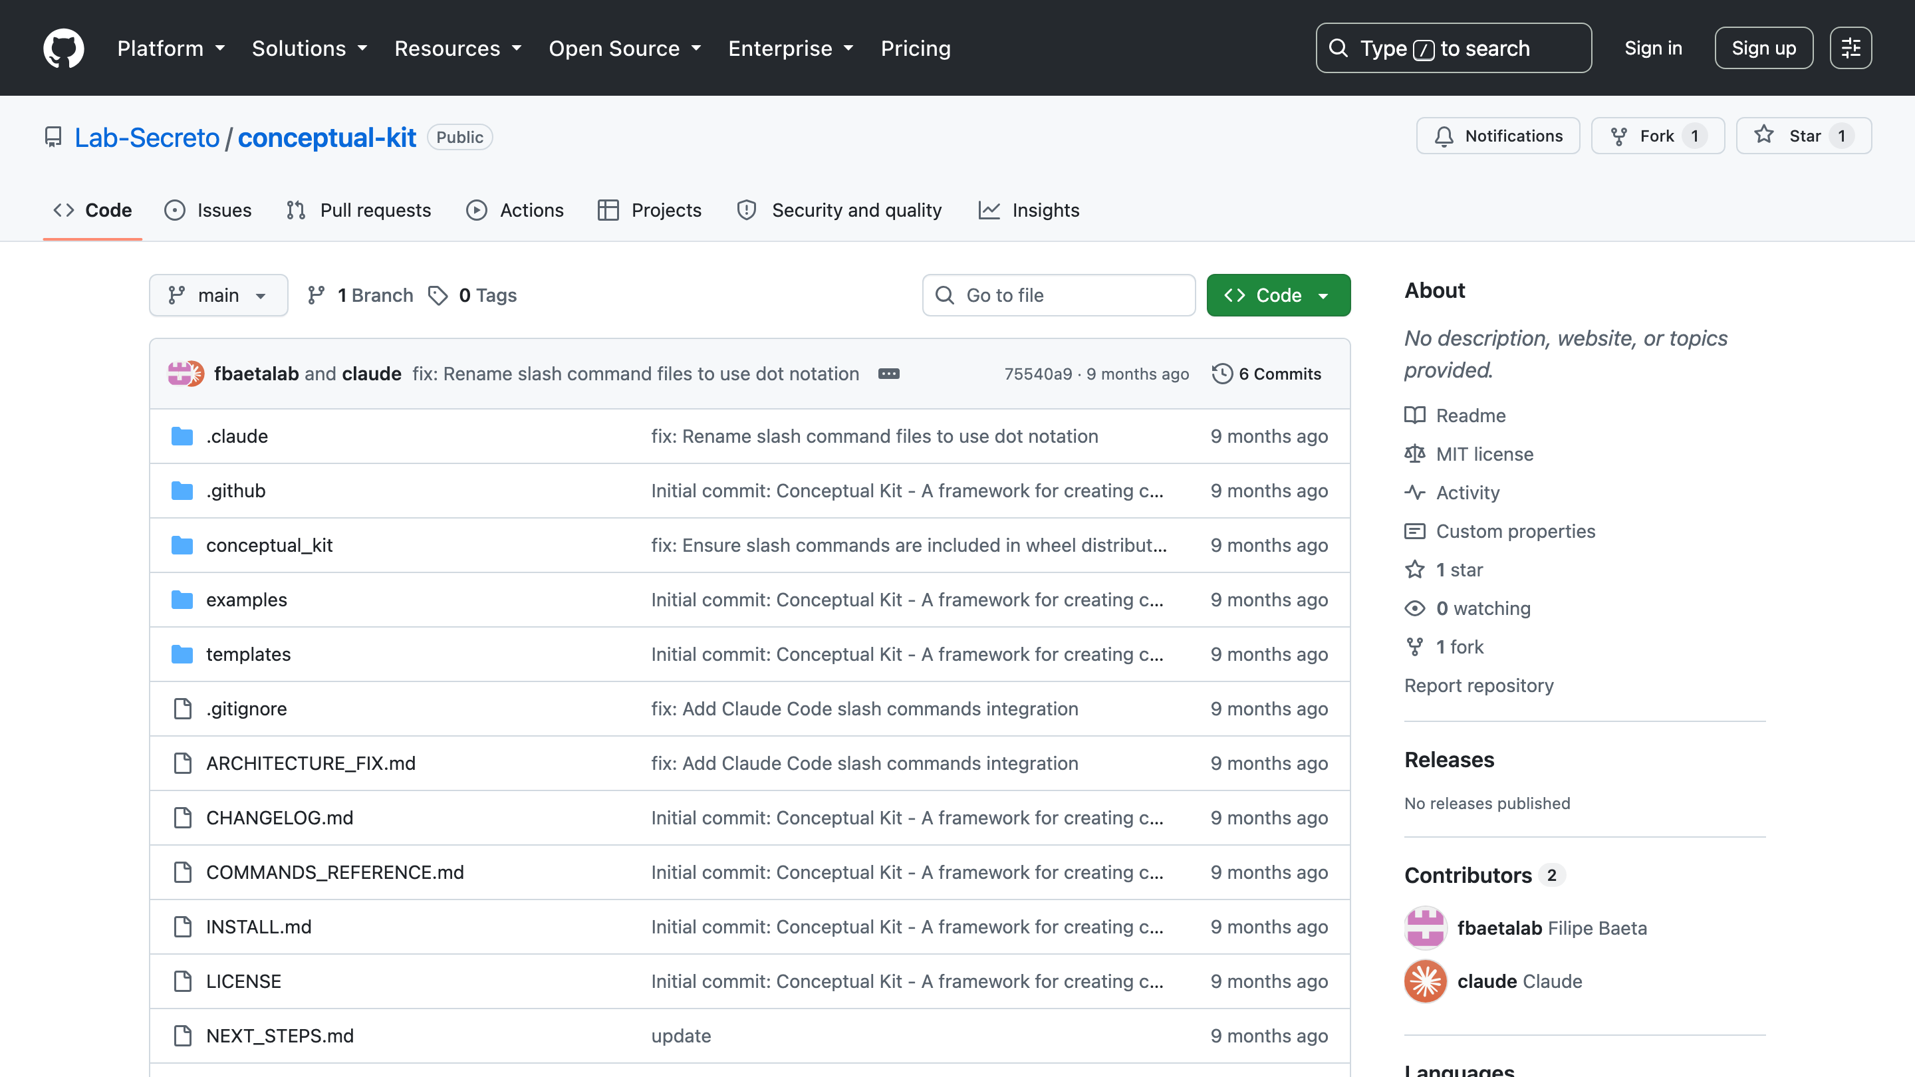
Task: Click the tag icon beside 0 Tags
Action: (438, 296)
